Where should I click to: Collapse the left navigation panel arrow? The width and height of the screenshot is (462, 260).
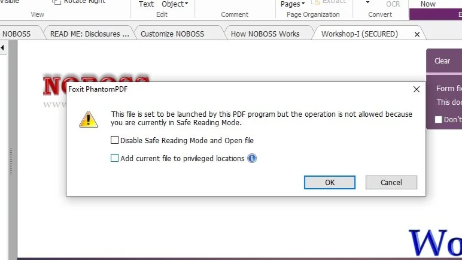point(2,47)
